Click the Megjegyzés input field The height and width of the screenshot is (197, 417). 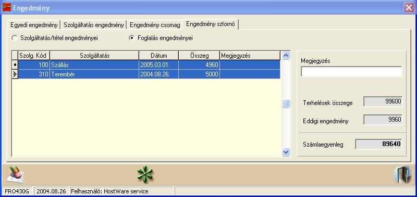coord(351,72)
